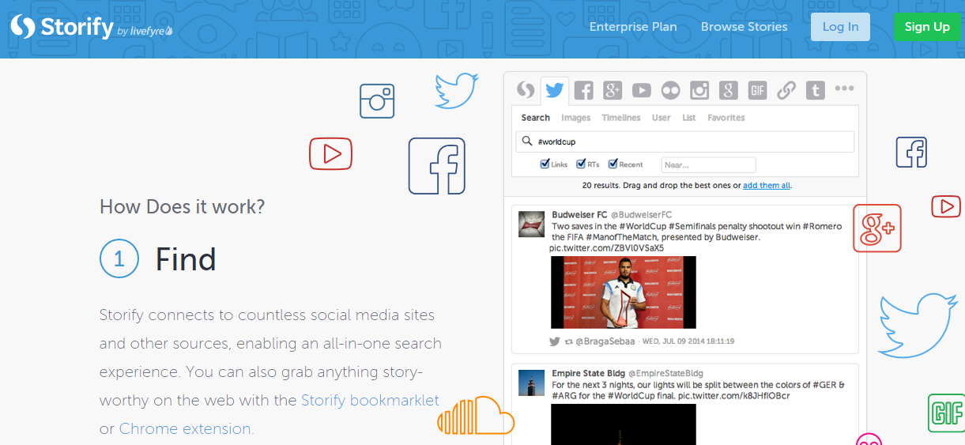Switch to the Images tab
The width and height of the screenshot is (965, 445).
coord(575,118)
